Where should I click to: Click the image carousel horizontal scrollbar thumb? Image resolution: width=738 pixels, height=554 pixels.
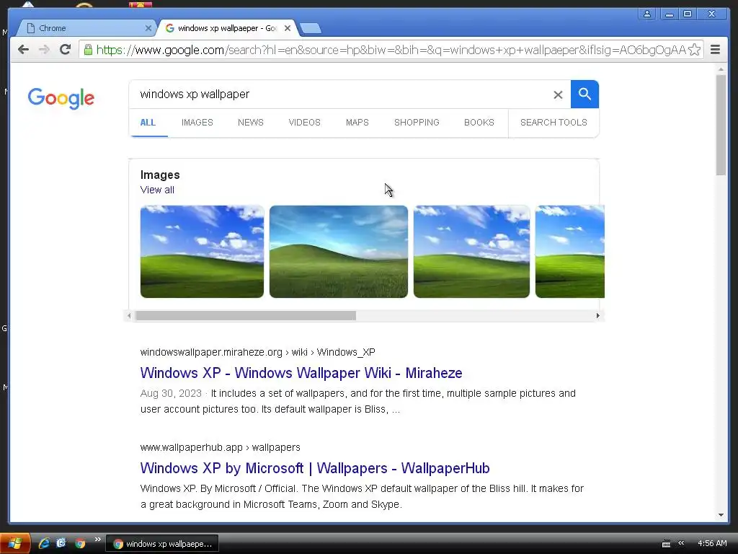click(x=246, y=316)
